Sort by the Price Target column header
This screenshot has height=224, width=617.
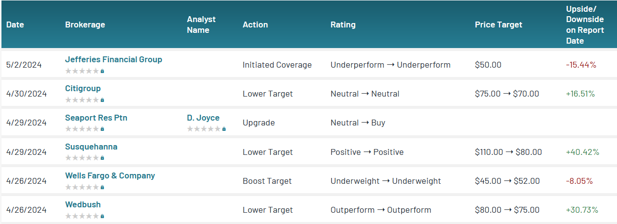498,25
